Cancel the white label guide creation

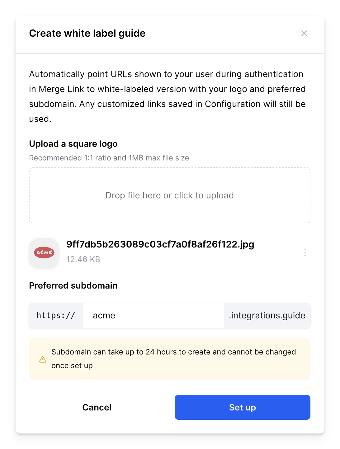coord(97,407)
